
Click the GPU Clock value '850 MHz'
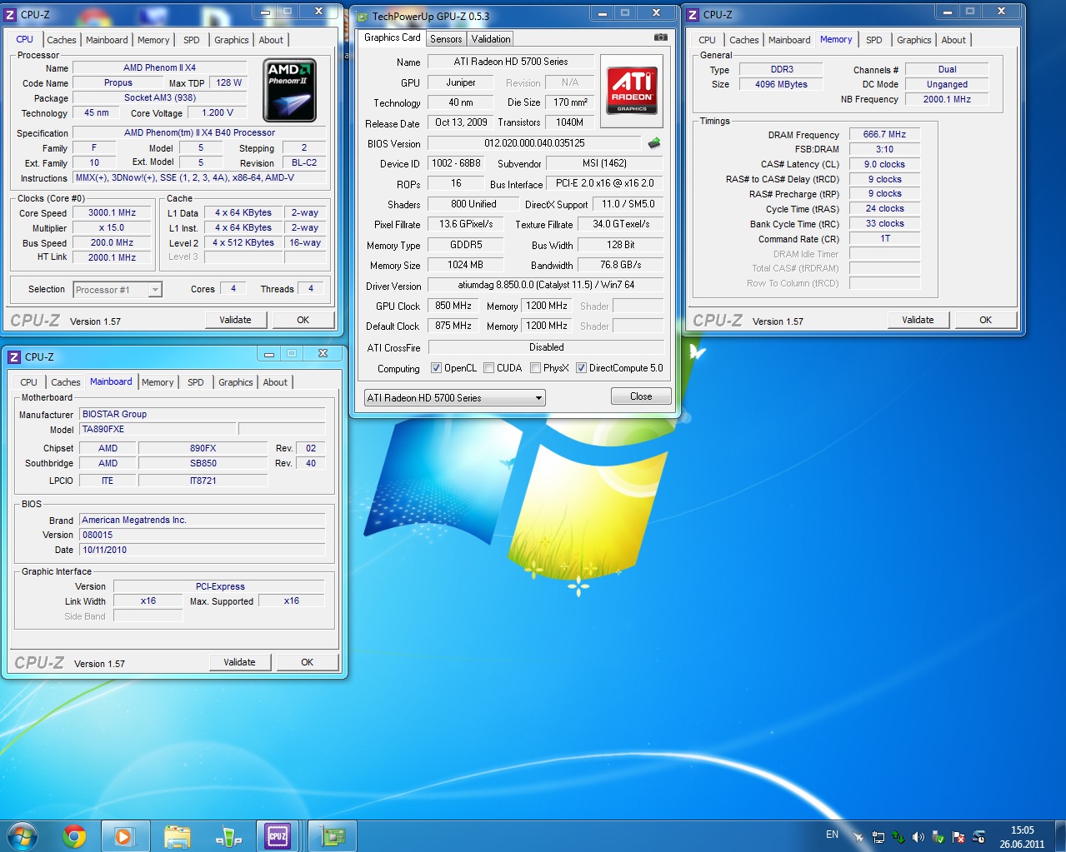point(453,306)
